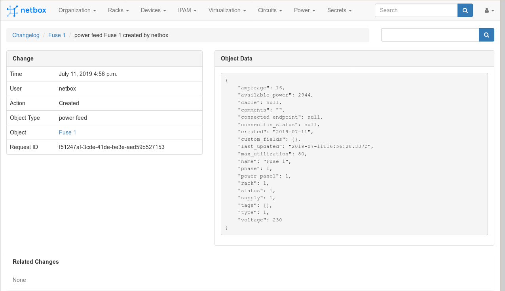Click the 'Request ID' row label
This screenshot has width=505, height=291.
(x=24, y=147)
